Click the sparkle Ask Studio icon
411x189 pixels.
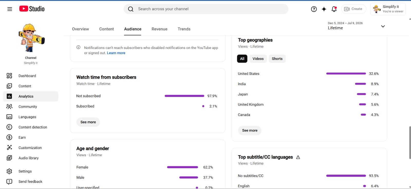click(324, 9)
